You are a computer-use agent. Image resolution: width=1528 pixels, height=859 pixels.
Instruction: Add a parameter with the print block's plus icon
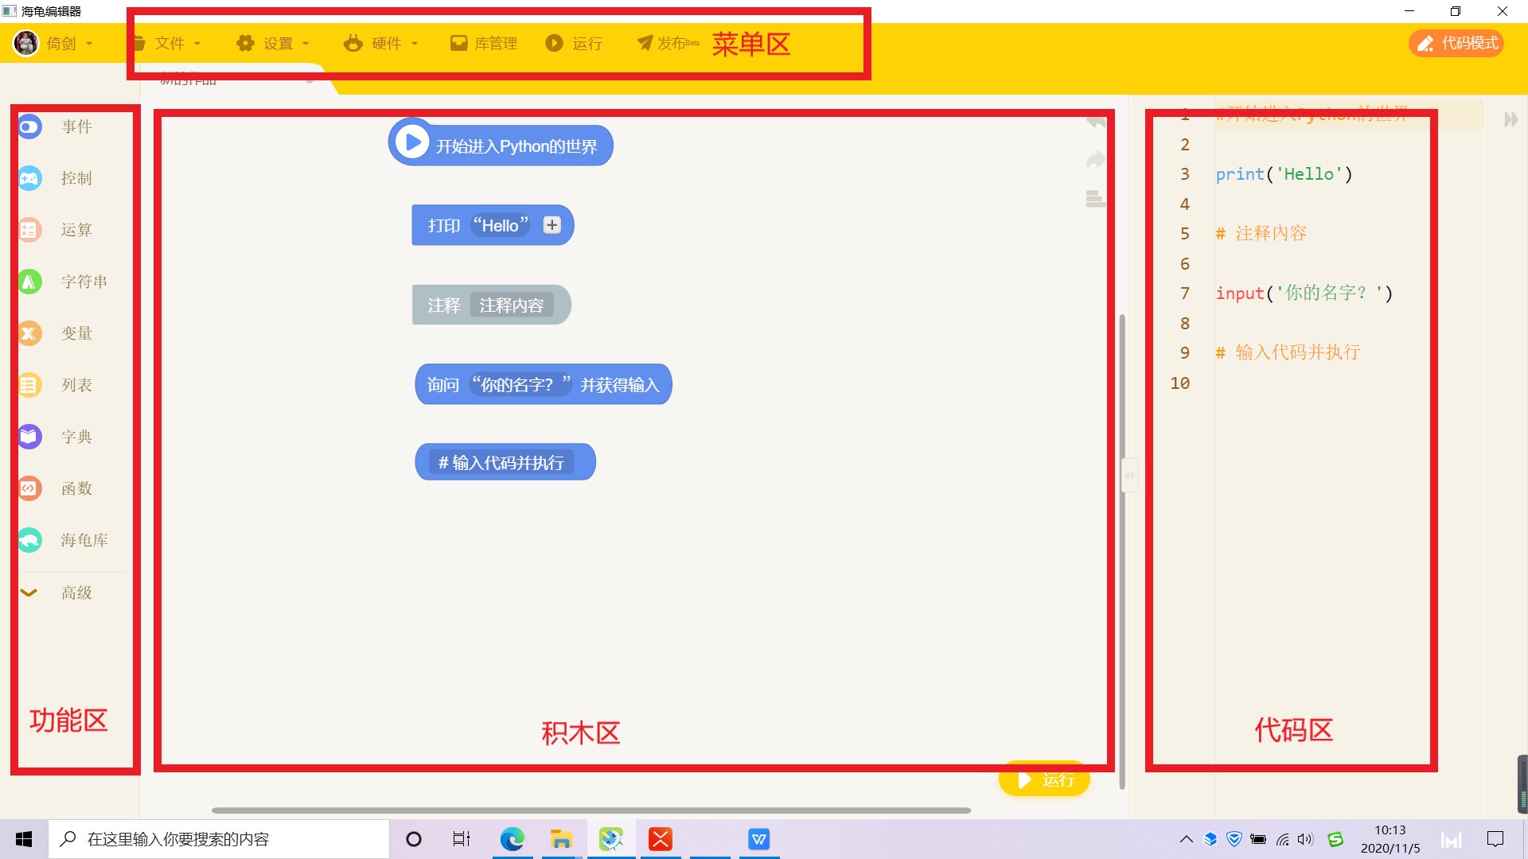pos(552,225)
